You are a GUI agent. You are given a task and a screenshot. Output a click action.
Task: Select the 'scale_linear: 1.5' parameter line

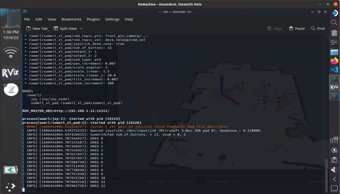click(x=67, y=71)
